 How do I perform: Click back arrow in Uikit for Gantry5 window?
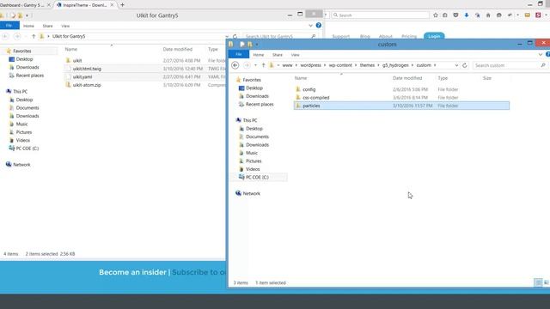coord(5,36)
